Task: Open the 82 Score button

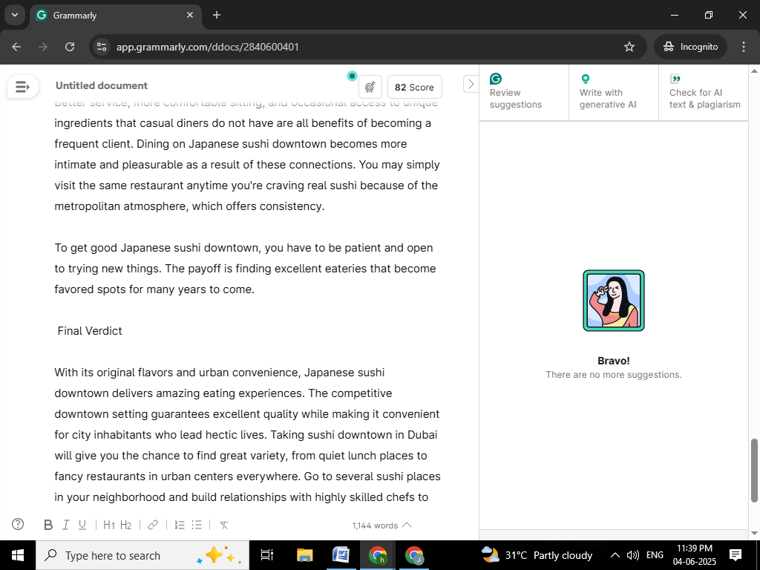Action: point(414,88)
